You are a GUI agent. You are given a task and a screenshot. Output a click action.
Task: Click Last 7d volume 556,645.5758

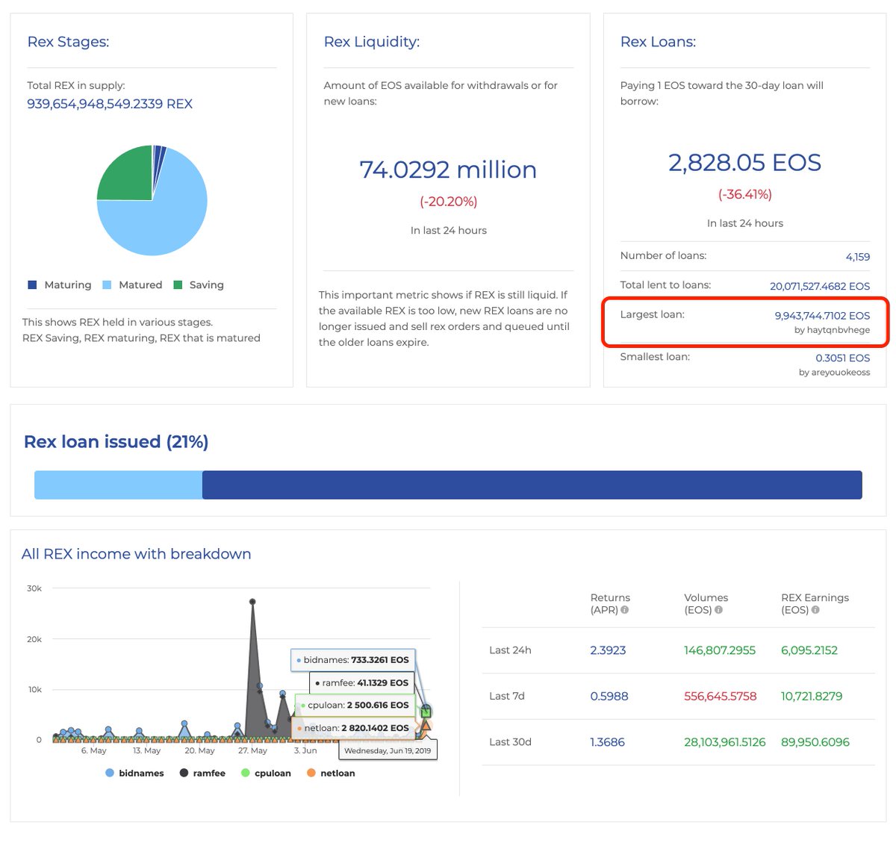(x=721, y=696)
